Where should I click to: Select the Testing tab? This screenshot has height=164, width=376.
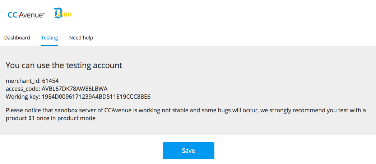(50, 38)
